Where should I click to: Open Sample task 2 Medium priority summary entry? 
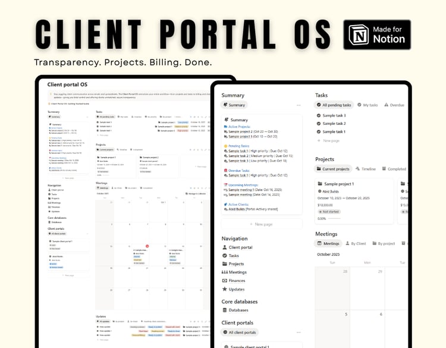click(260, 156)
